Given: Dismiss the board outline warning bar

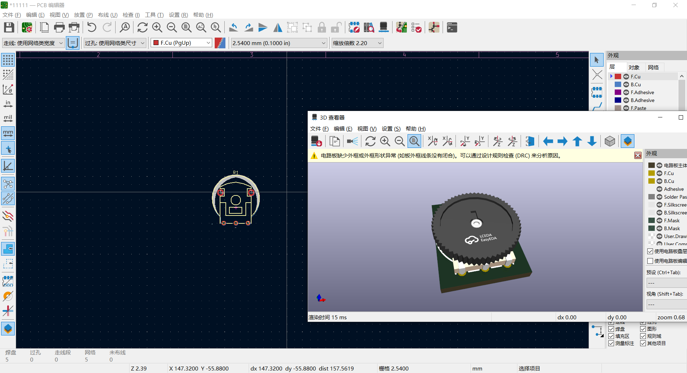Looking at the screenshot, I should coord(638,155).
